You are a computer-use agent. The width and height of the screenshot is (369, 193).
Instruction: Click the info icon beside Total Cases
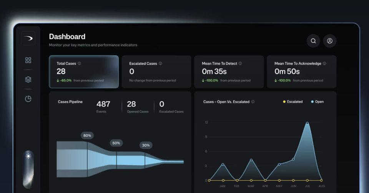click(80, 63)
